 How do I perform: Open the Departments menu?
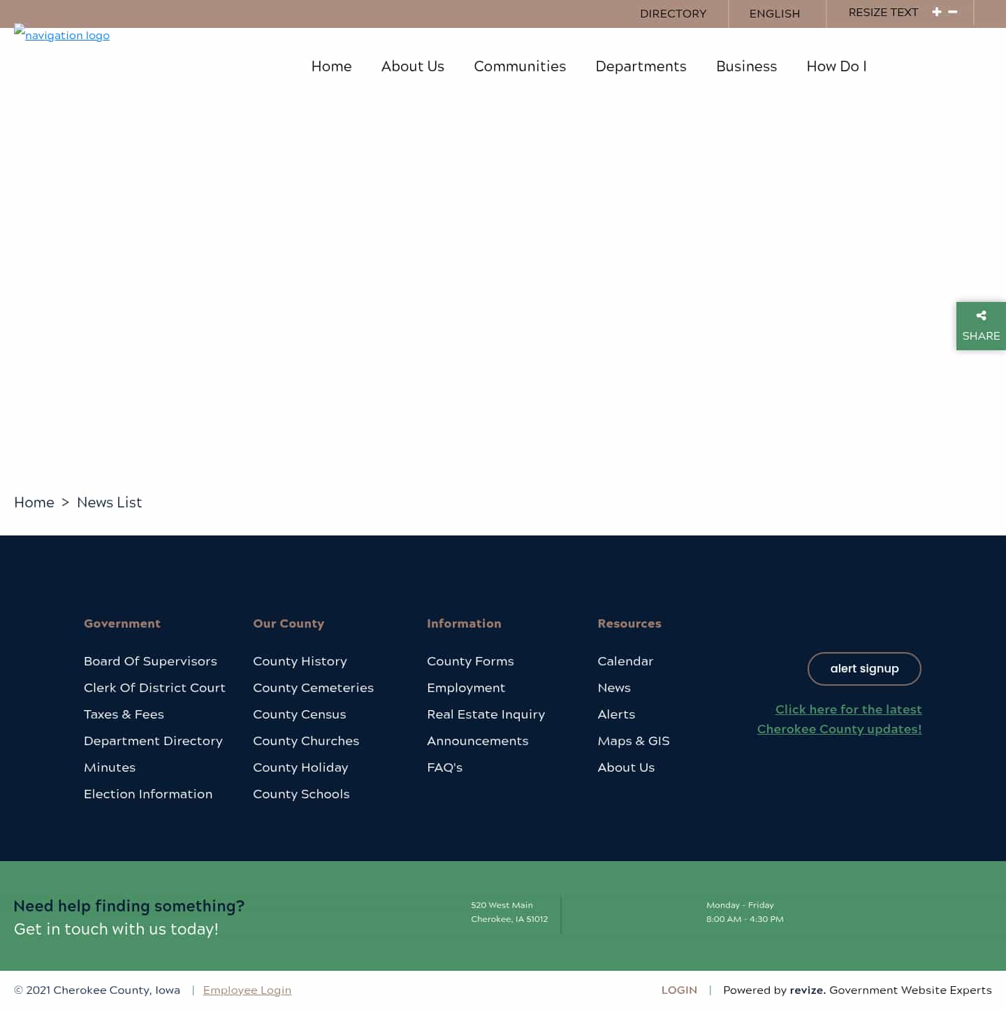(641, 66)
